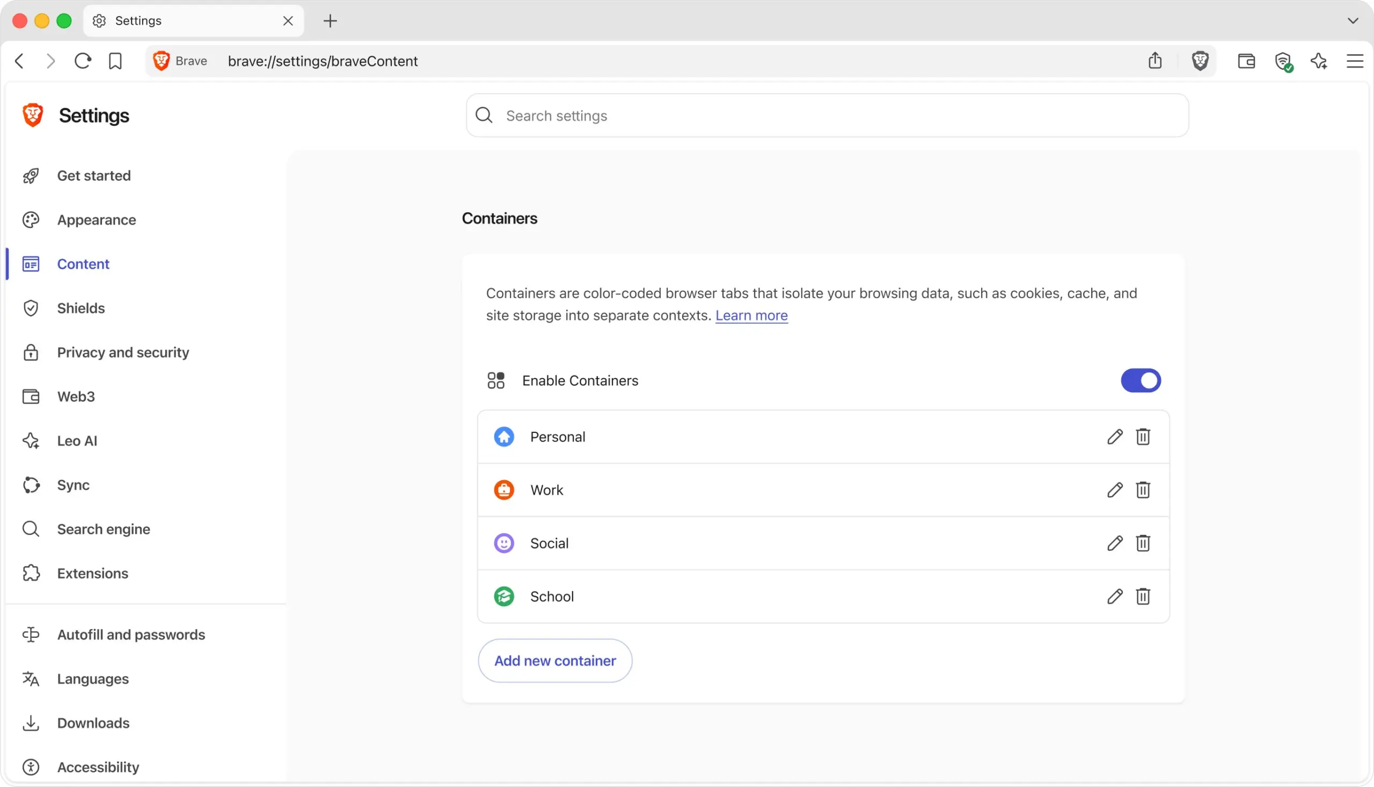
Task: Click the magnifier icon in search settings
Action: tap(484, 115)
